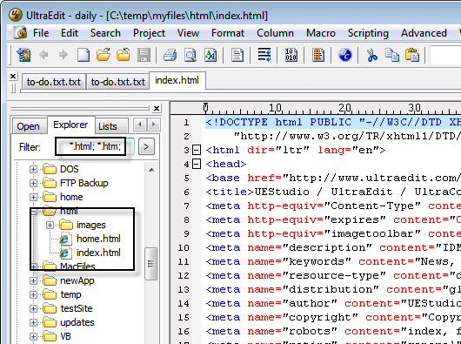
Task: Apply filter with > button
Action: pos(146,146)
